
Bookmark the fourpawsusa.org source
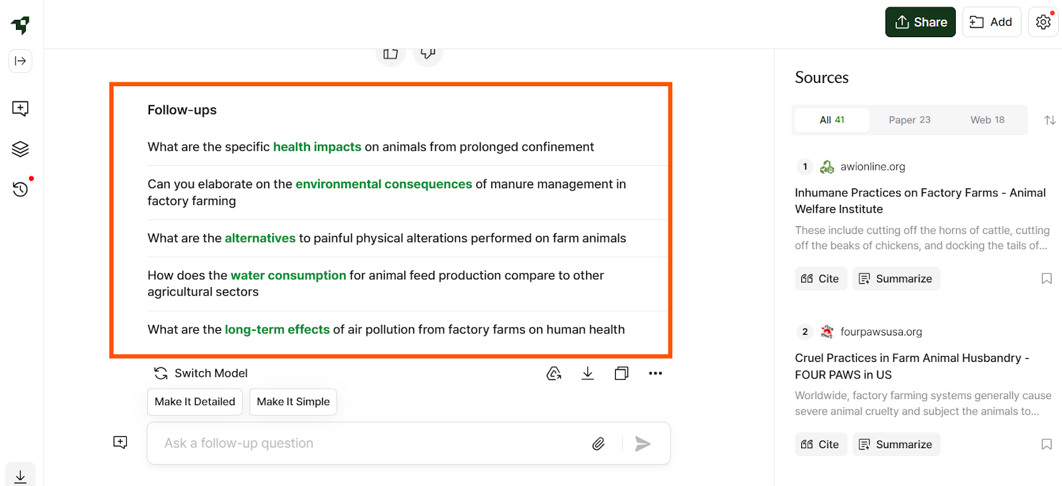pyautogui.click(x=1047, y=444)
